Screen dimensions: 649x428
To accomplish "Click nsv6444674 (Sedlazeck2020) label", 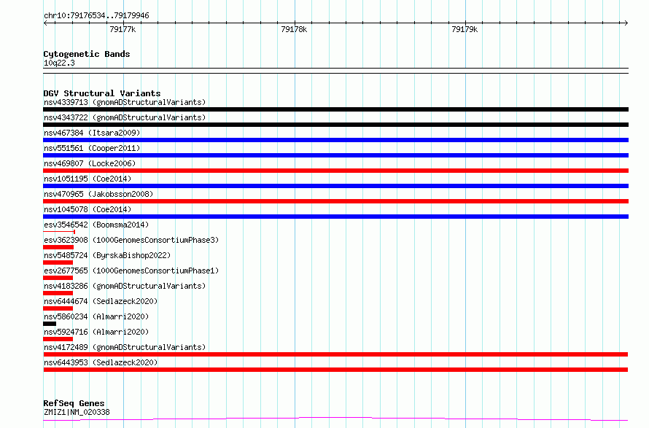I will tap(101, 301).
